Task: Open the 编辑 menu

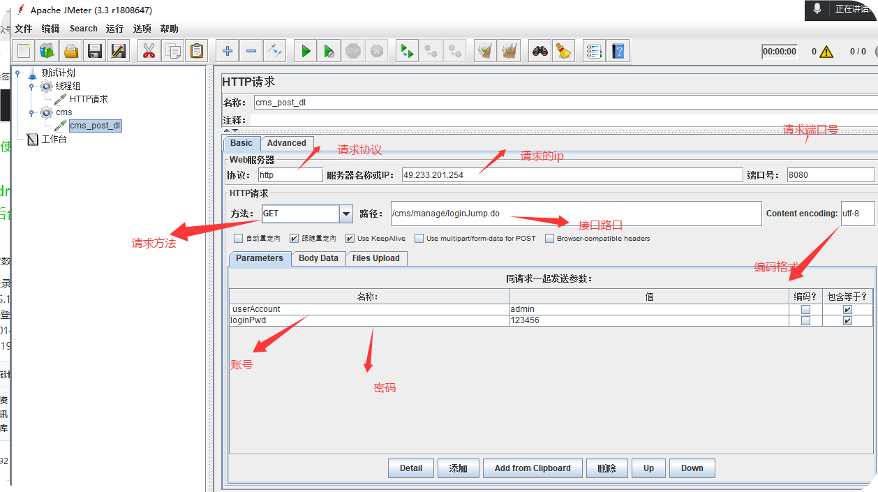Action: click(x=50, y=29)
